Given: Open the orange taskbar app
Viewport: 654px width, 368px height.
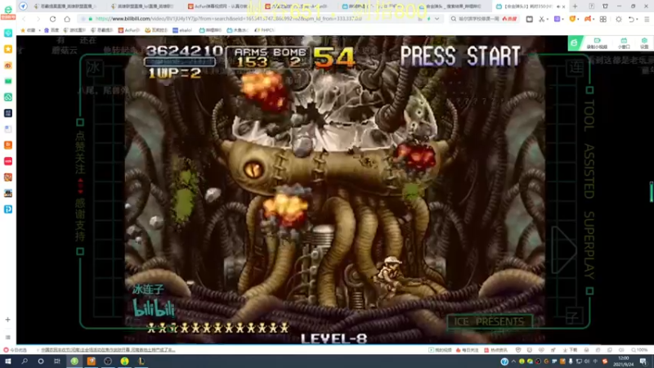Looking at the screenshot, I should click(91, 361).
